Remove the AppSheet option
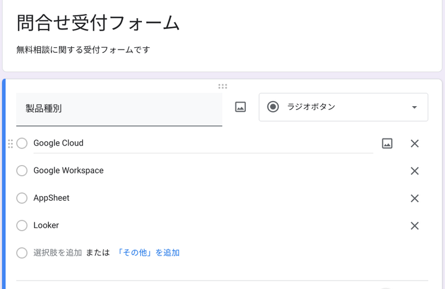Screen dimensions: 445x289 pyautogui.click(x=414, y=198)
